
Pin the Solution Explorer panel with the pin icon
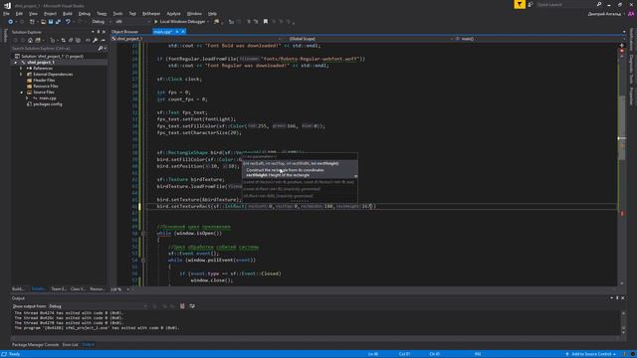[99, 32]
